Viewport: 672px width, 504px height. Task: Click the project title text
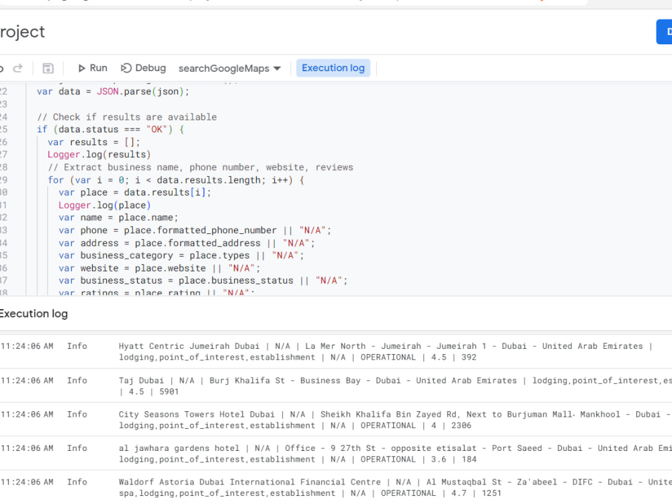22,32
